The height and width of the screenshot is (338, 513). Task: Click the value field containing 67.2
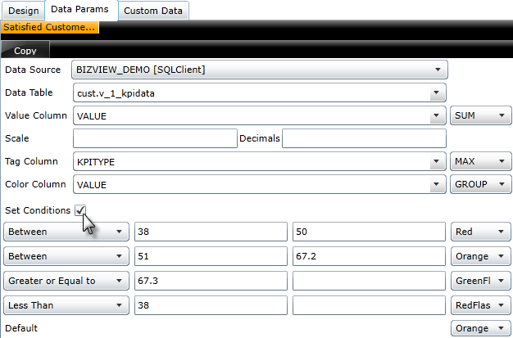369,256
